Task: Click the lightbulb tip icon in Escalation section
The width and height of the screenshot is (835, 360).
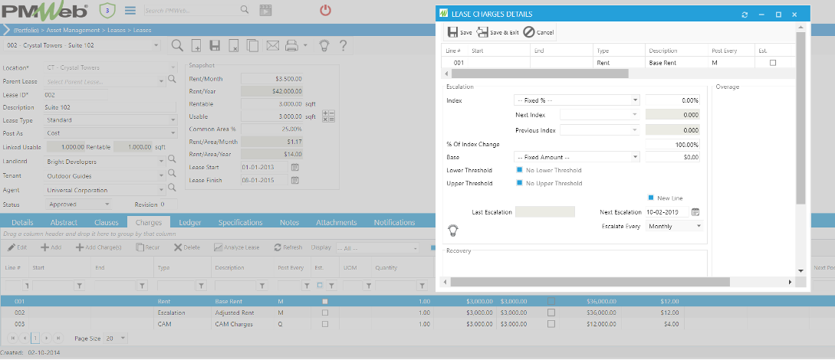Action: [x=453, y=231]
